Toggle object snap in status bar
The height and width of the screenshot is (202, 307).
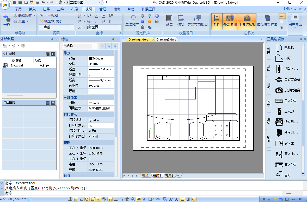tap(93, 199)
